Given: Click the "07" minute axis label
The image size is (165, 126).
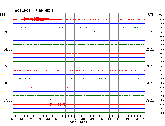Looking at the screenshot, I should (74, 119).
